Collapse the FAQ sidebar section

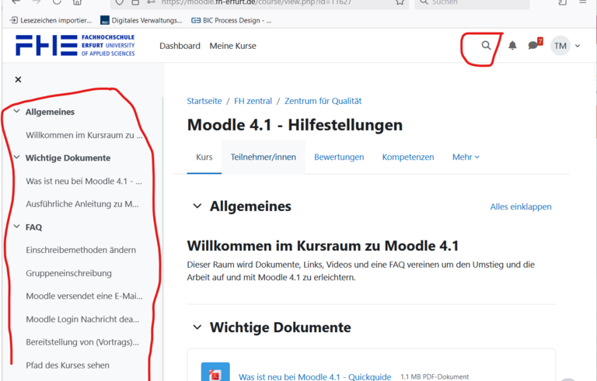(x=16, y=227)
